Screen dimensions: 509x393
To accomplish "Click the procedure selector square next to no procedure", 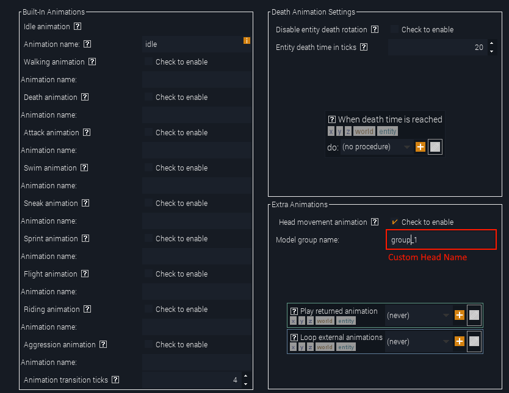I will (435, 146).
